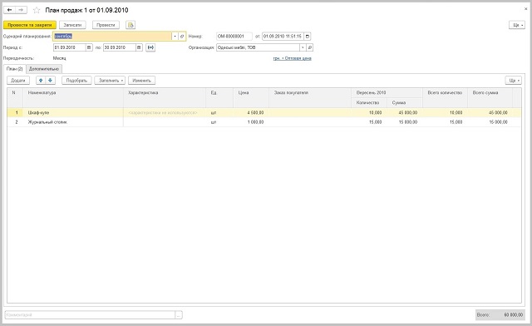Open calendar for period start date
This screenshot has width=532, height=326.
click(x=89, y=47)
